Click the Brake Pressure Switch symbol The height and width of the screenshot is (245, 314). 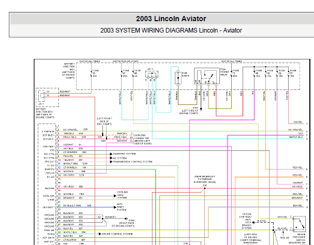[300, 224]
